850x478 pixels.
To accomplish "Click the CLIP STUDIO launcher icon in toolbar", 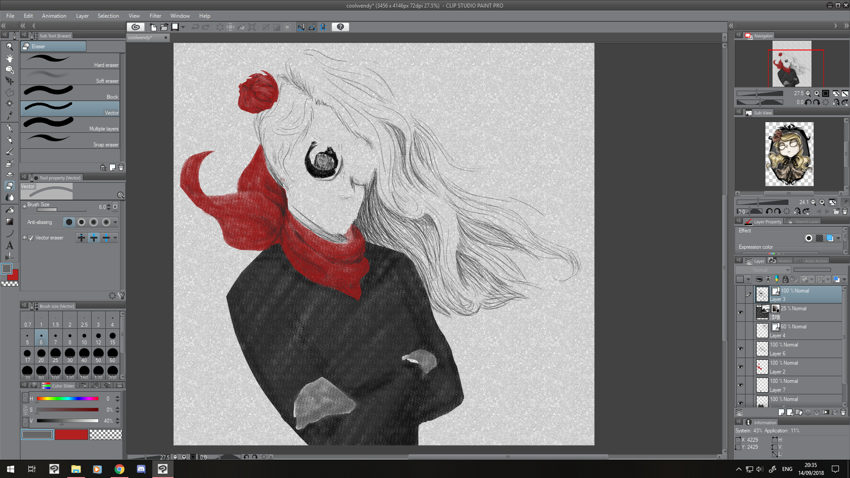I will (x=136, y=27).
